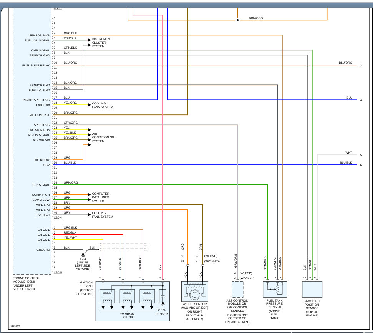Select the AIR CONDITIONING SYSTEM label
The image size is (373, 333).
(x=103, y=137)
